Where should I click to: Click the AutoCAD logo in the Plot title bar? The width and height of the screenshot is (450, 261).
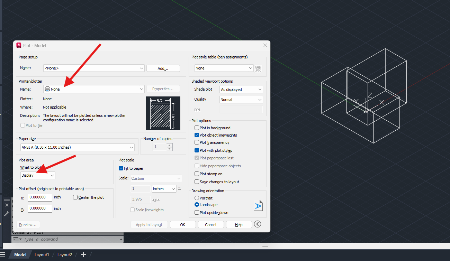tap(19, 45)
